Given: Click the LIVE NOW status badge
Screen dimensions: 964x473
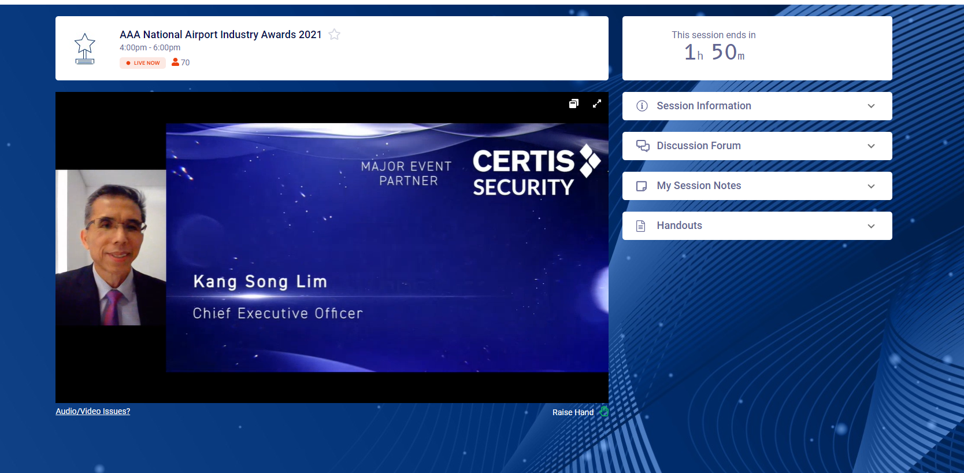Looking at the screenshot, I should click(143, 63).
